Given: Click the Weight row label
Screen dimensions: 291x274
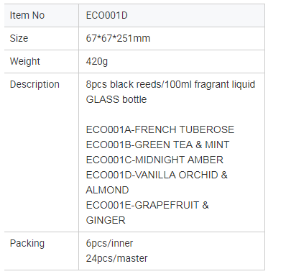Looking at the screenshot, I should point(24,61).
